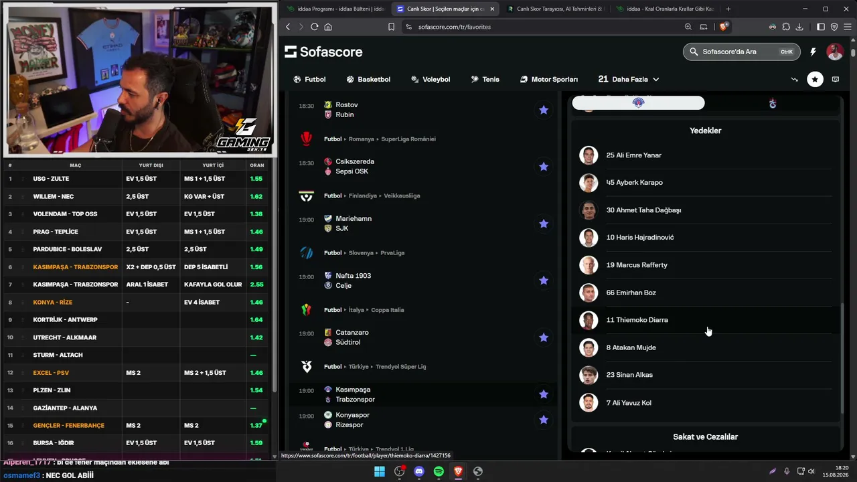Viewport: 857px width, 482px height.
Task: Click the Coppa Italia league logo
Action: tap(306, 310)
